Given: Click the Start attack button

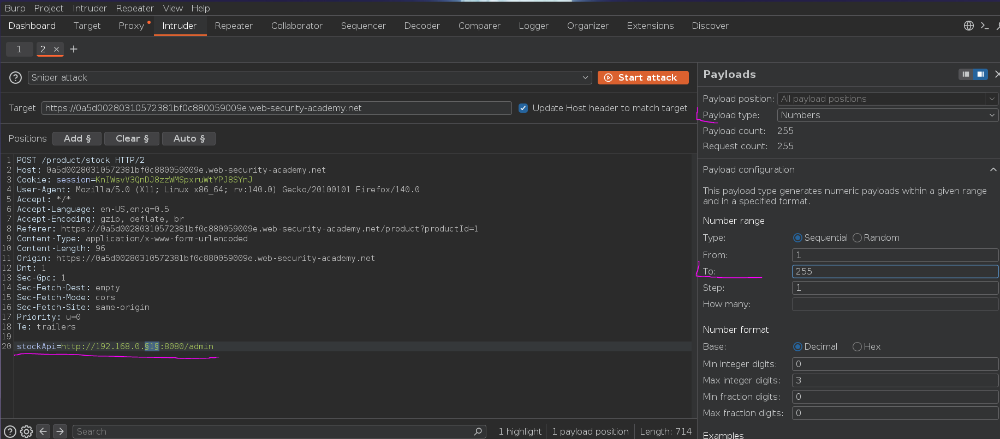Looking at the screenshot, I should coord(643,77).
